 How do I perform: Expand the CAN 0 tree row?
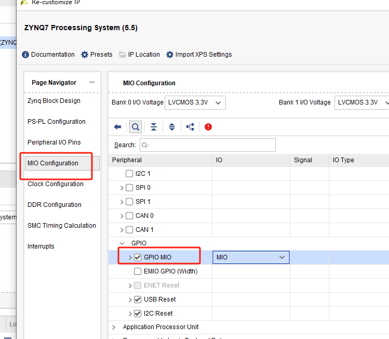coord(122,216)
